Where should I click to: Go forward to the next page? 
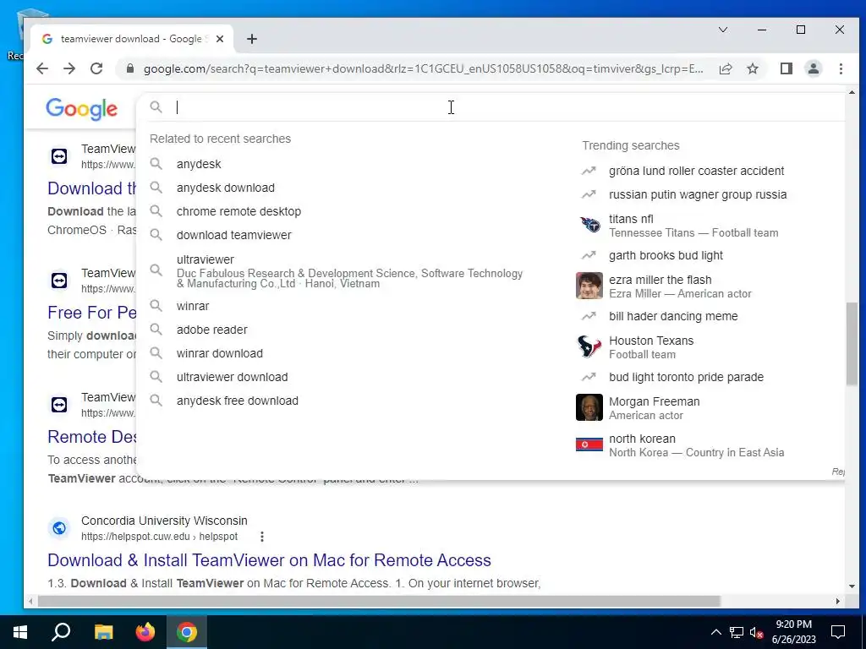tap(69, 68)
